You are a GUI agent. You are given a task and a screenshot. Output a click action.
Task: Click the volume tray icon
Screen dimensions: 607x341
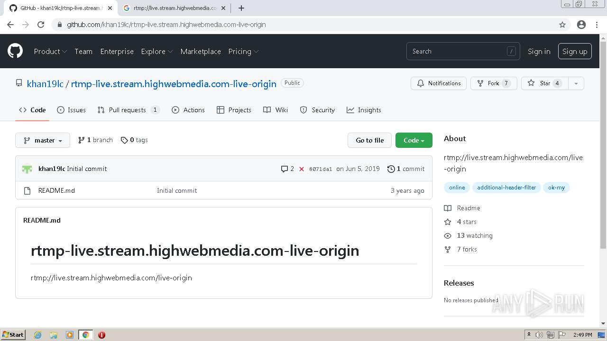[x=539, y=335]
